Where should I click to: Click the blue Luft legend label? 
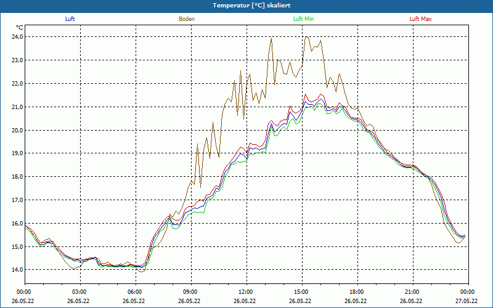point(70,19)
